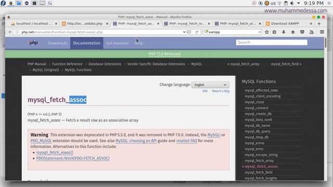Open the PDO_MySQL link in the warning
The width and height of the screenshot is (333, 187).
tap(41, 141)
